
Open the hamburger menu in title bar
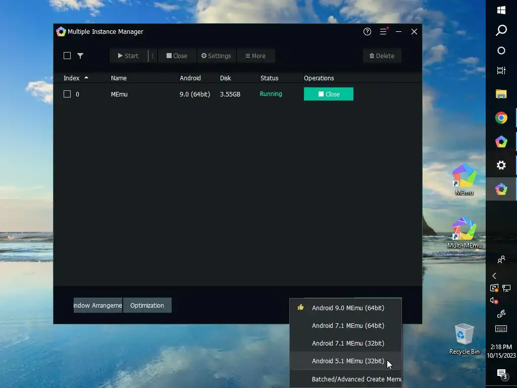pos(383,32)
